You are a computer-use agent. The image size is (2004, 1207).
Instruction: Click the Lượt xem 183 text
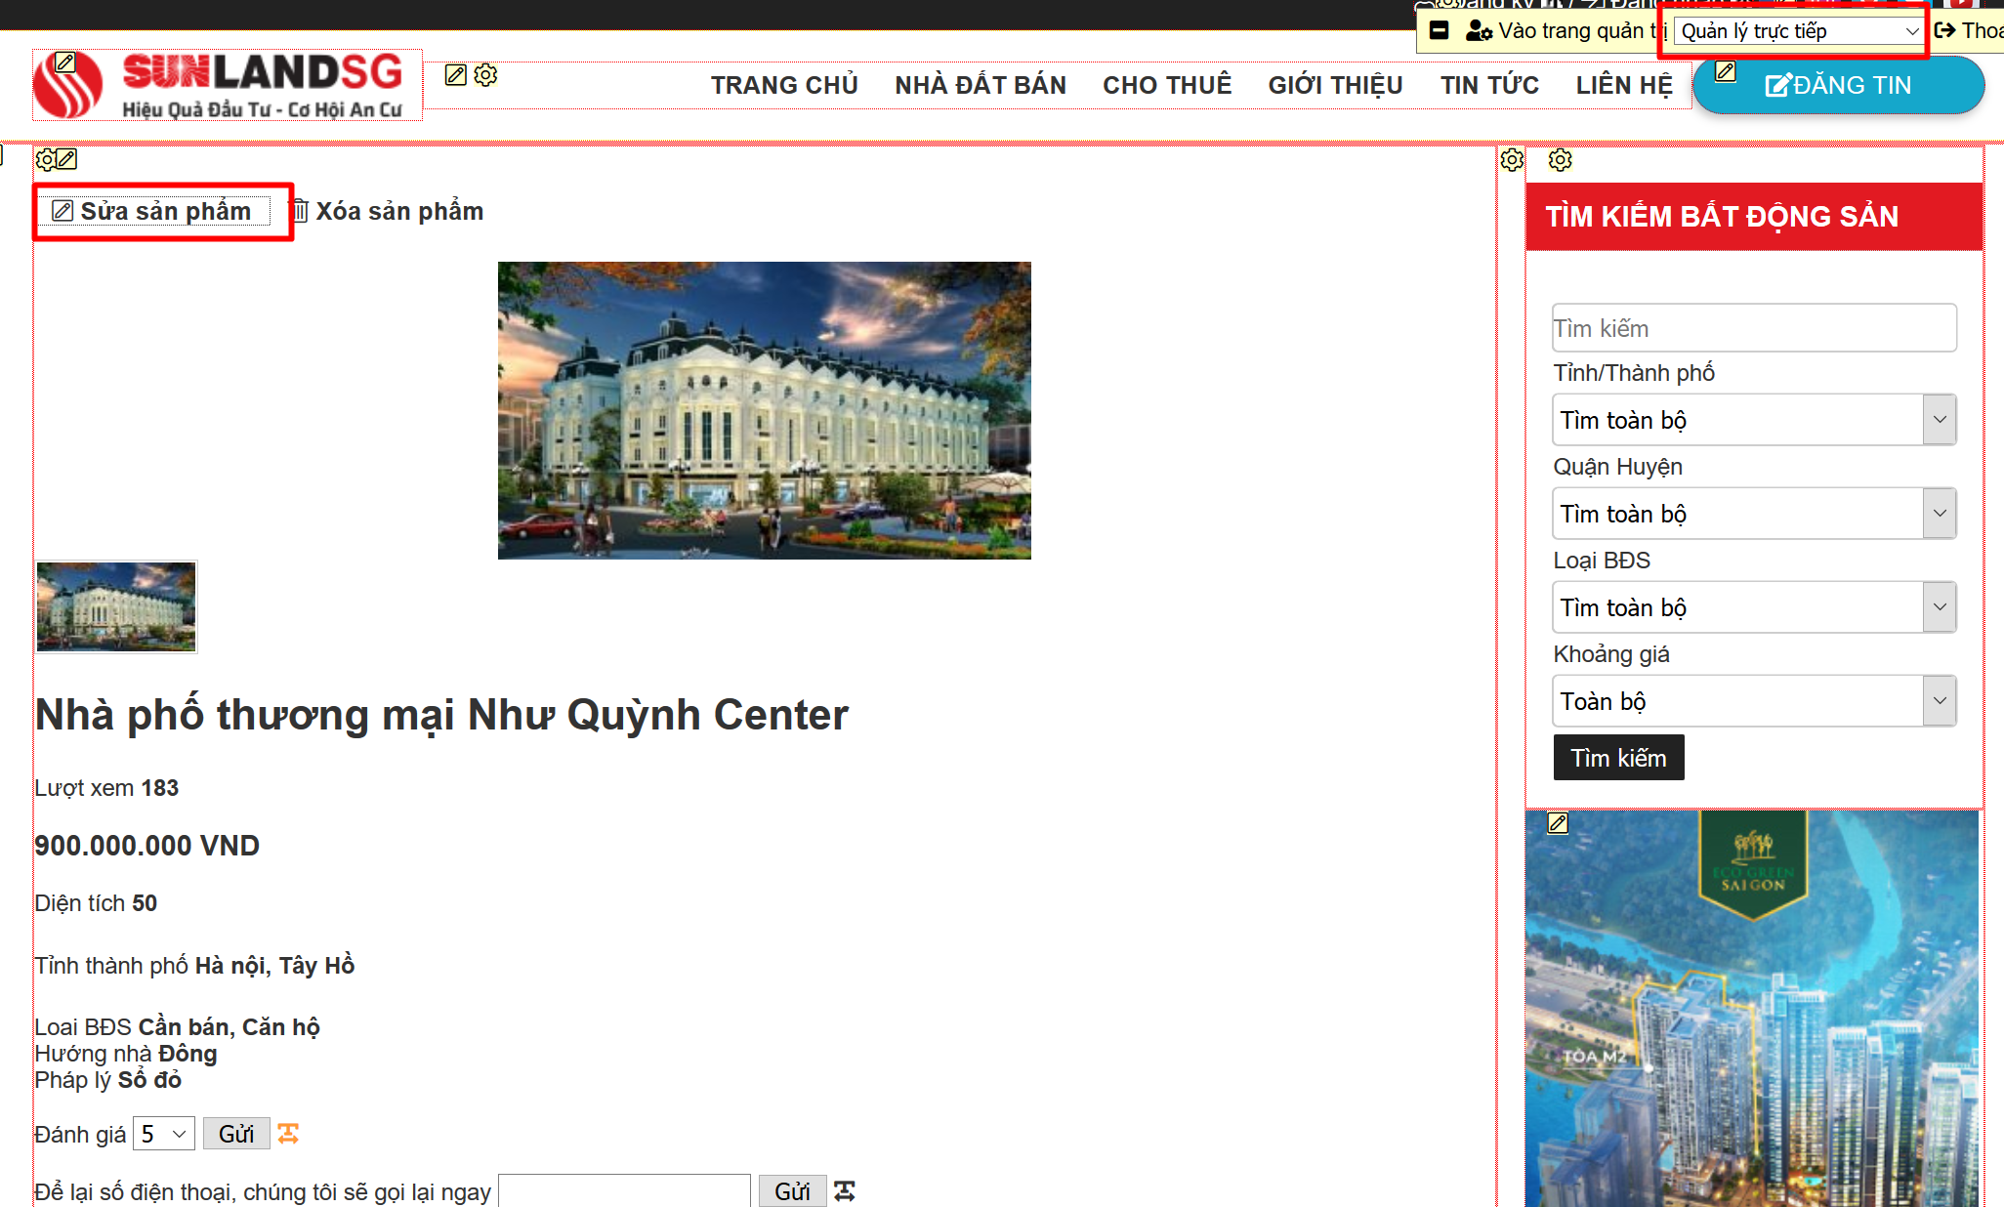click(x=106, y=788)
